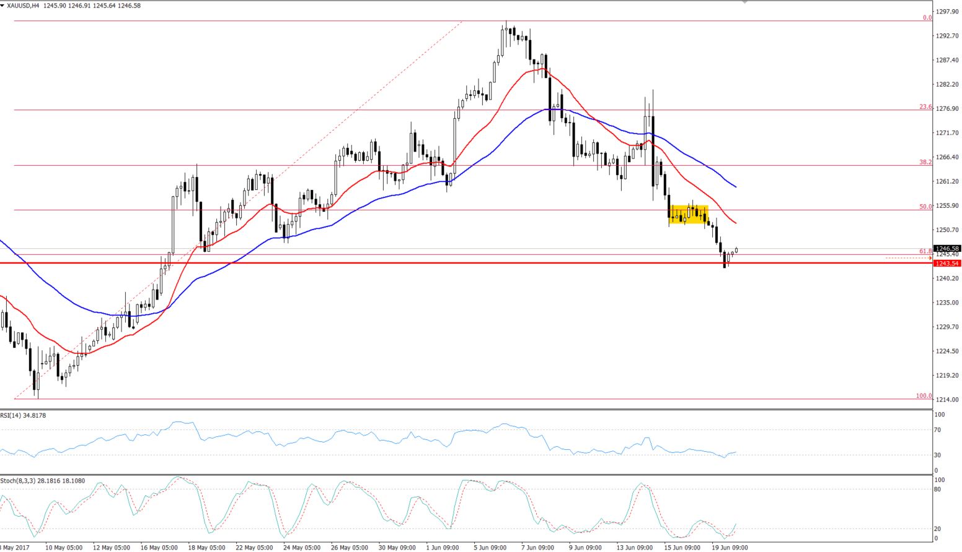Click the 100.0 Fibonacci level label
Image resolution: width=962 pixels, height=552 pixels.
pyautogui.click(x=923, y=395)
